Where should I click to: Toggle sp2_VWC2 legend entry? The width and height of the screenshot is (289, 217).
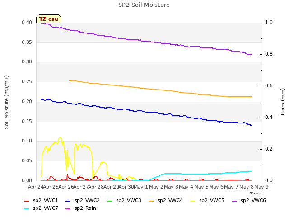82,201
